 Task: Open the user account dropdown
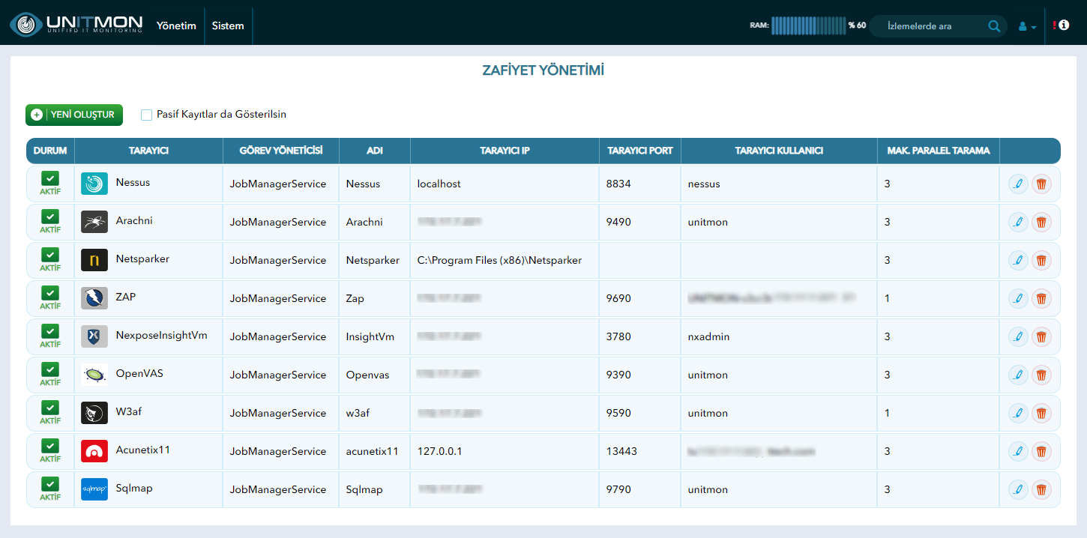1027,26
